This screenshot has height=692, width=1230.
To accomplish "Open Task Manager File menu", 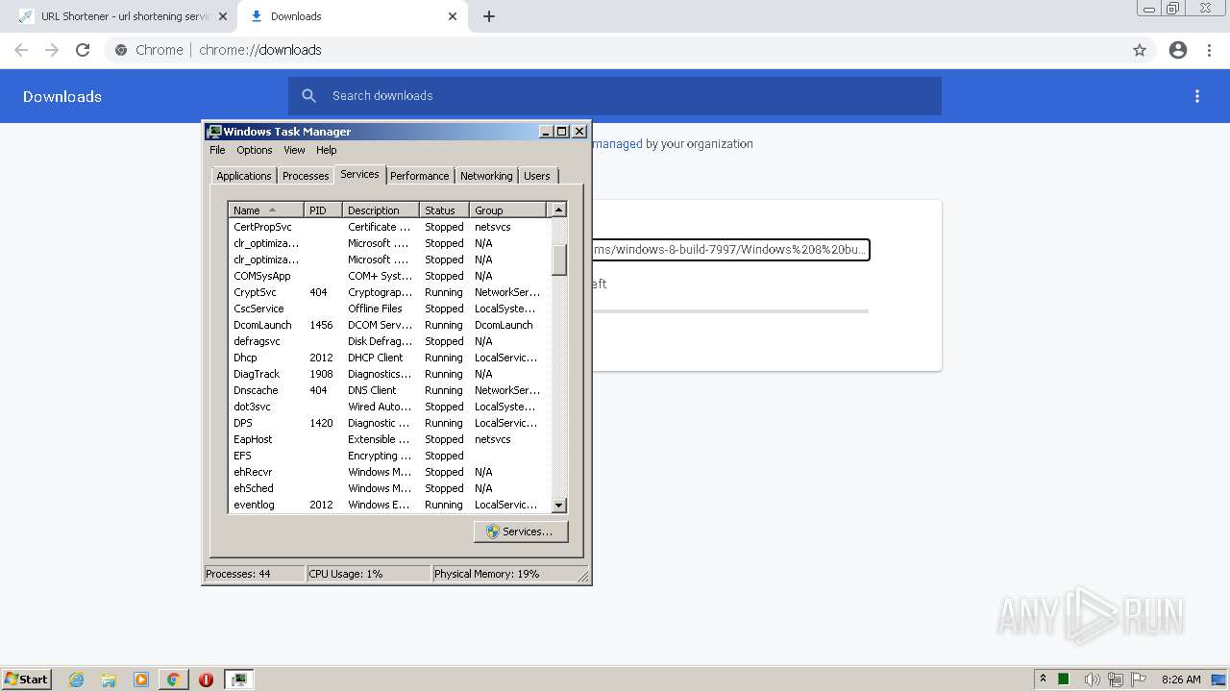I will (x=217, y=150).
